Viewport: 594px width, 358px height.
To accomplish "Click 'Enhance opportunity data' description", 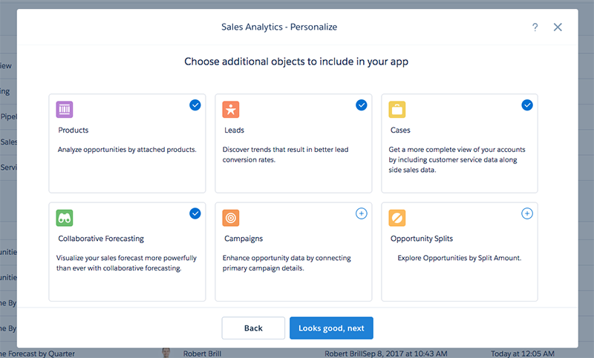I will tap(287, 263).
